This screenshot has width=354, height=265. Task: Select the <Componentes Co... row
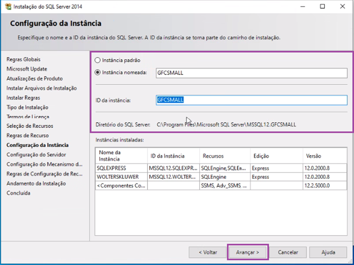coord(221,186)
